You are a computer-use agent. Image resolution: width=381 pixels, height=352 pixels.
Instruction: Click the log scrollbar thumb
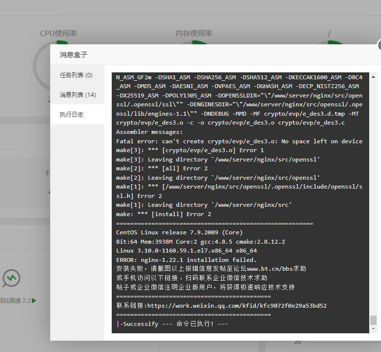tap(373, 320)
